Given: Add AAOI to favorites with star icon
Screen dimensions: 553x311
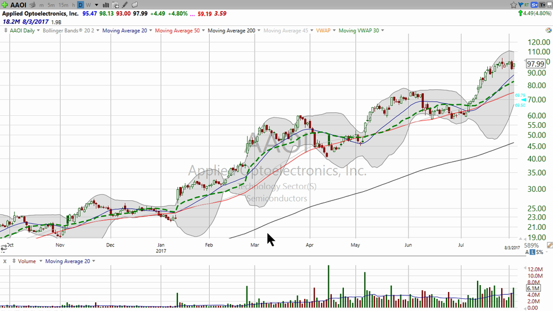Looking at the screenshot, I should click(x=513, y=5).
